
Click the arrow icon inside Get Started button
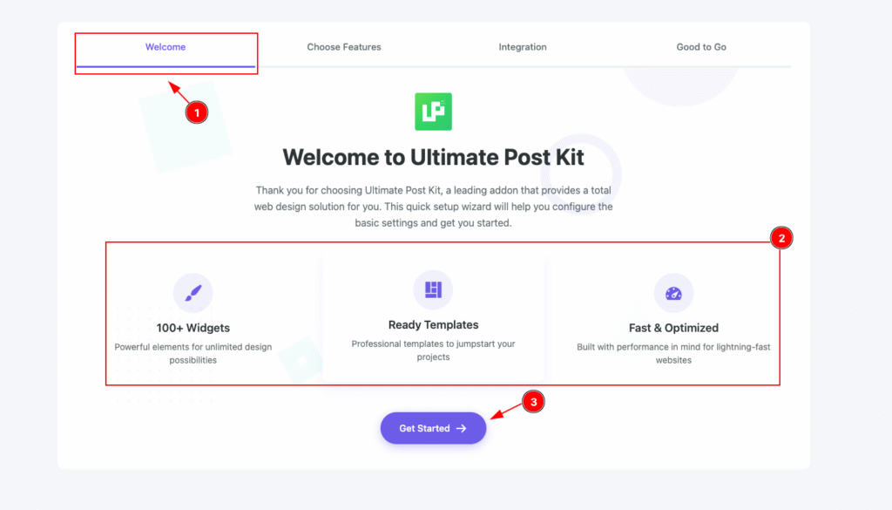click(462, 429)
